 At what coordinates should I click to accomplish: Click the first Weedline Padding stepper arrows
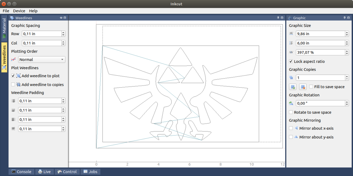(63, 101)
